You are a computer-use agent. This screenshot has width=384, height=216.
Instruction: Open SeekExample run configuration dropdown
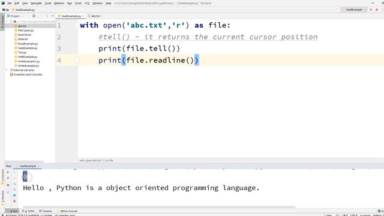(354, 10)
